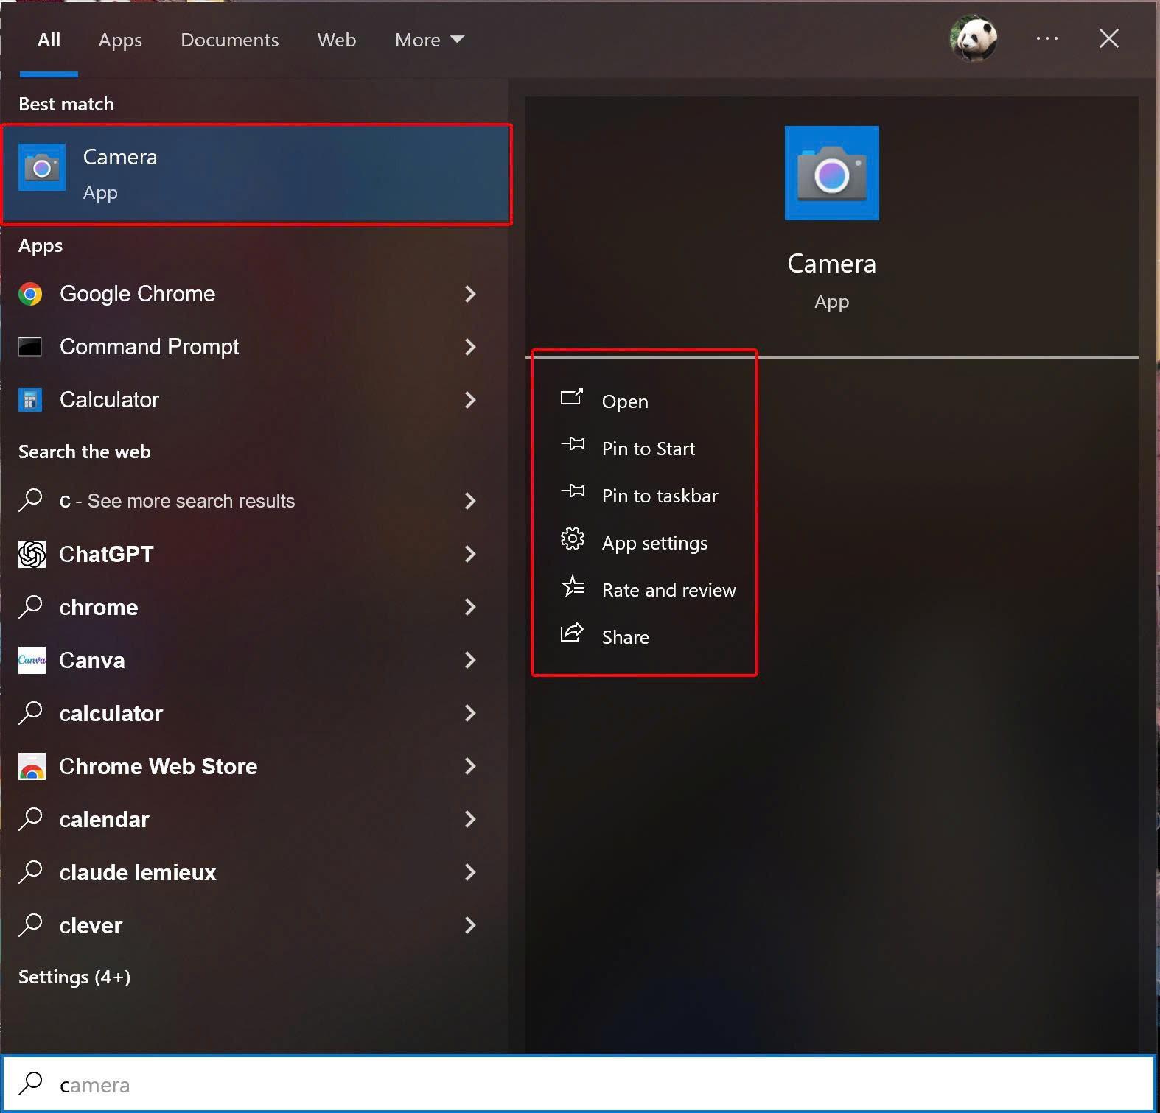Click the large Camera icon in preview pane
The width and height of the screenshot is (1160, 1113).
(831, 173)
